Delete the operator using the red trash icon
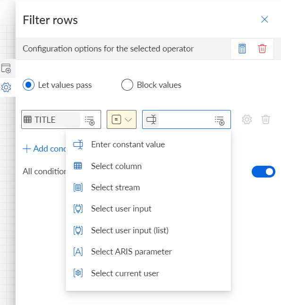This screenshot has width=281, height=305. pyautogui.click(x=262, y=49)
